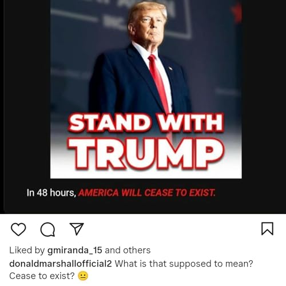The image size is (286, 286).
Task: Share the post using paper plane icon
Action: 77,229
